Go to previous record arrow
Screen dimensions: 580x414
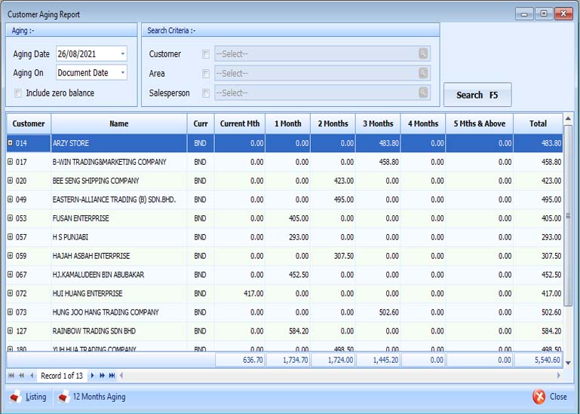click(32, 376)
